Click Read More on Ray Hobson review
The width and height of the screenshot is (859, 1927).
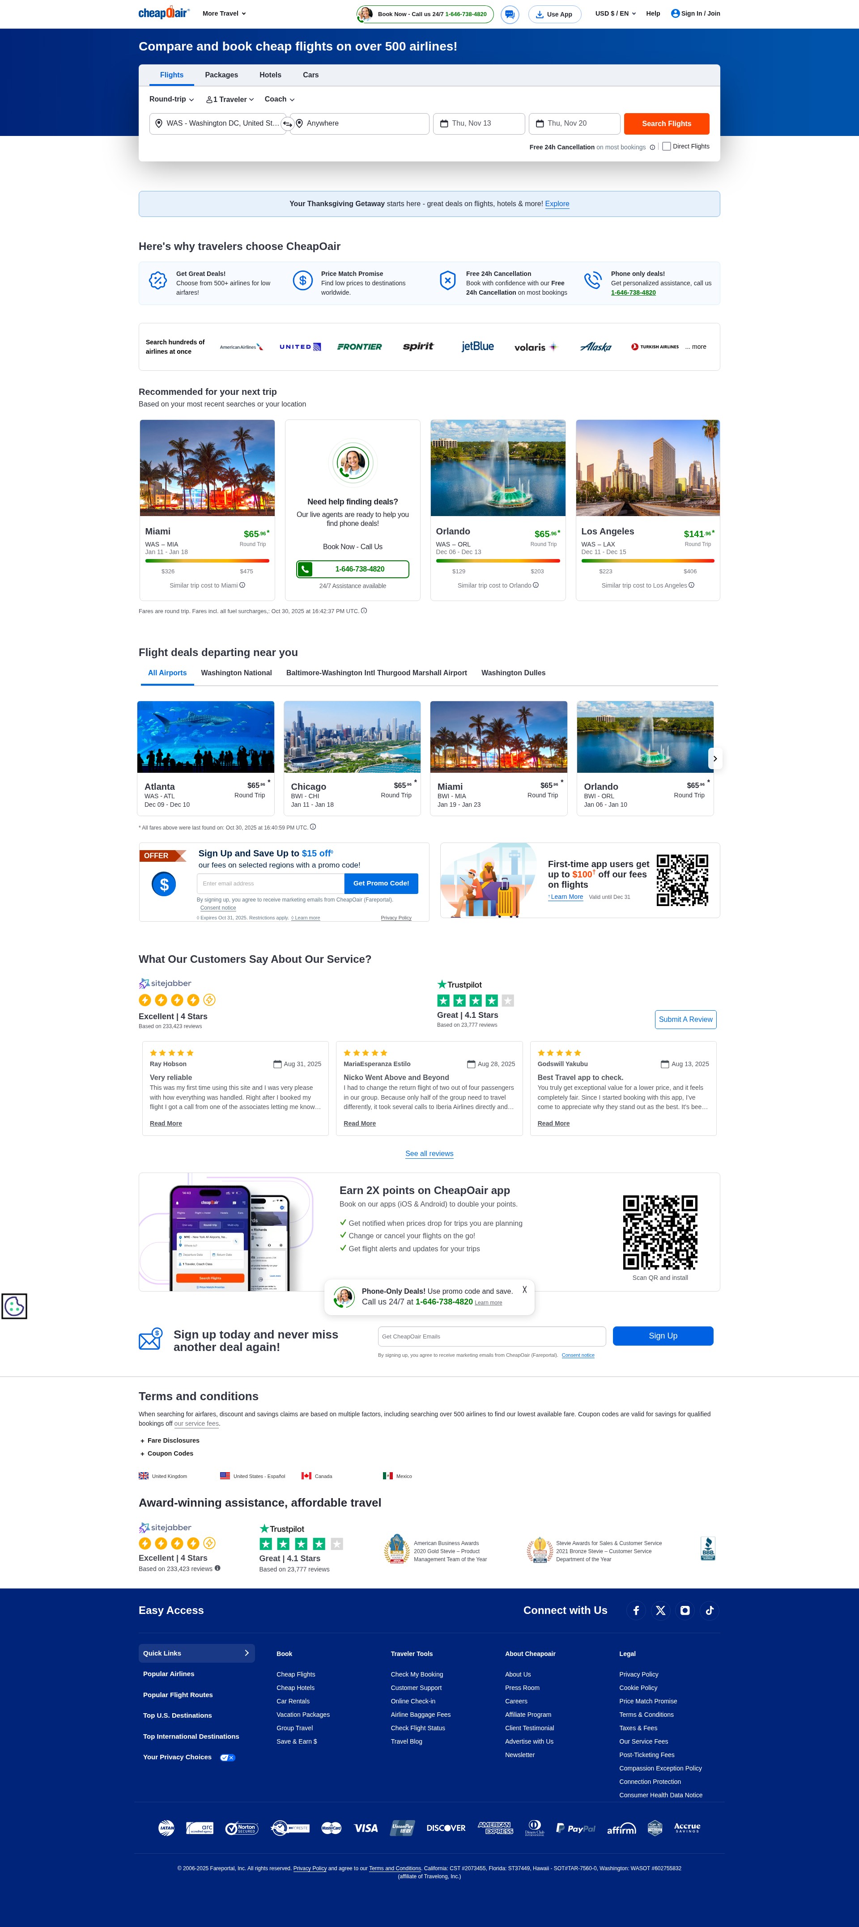coord(166,1123)
